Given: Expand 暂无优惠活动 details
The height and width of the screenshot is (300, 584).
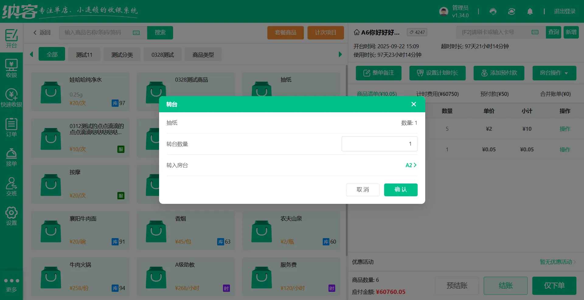Looking at the screenshot, I should (557, 262).
